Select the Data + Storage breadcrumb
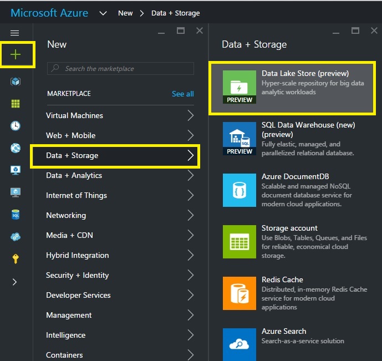The width and height of the screenshot is (382, 361). point(175,13)
